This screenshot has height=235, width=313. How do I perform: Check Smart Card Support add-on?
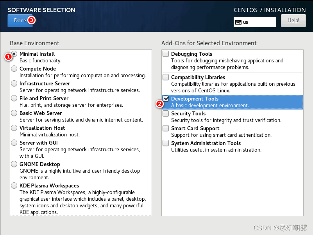pyautogui.click(x=166, y=128)
